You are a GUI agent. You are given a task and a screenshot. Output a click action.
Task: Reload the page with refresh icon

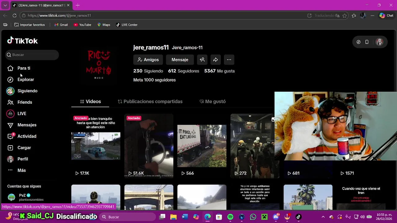15,15
